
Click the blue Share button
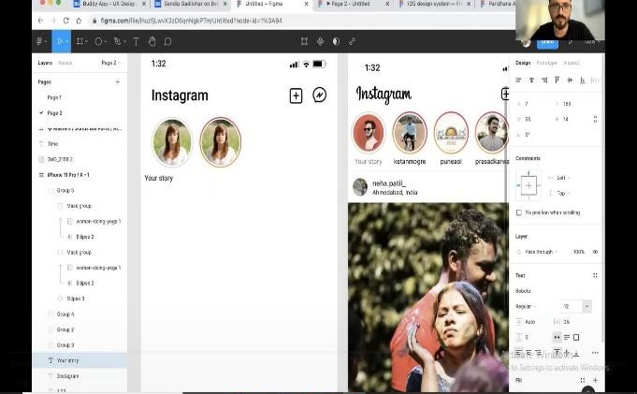(x=547, y=42)
